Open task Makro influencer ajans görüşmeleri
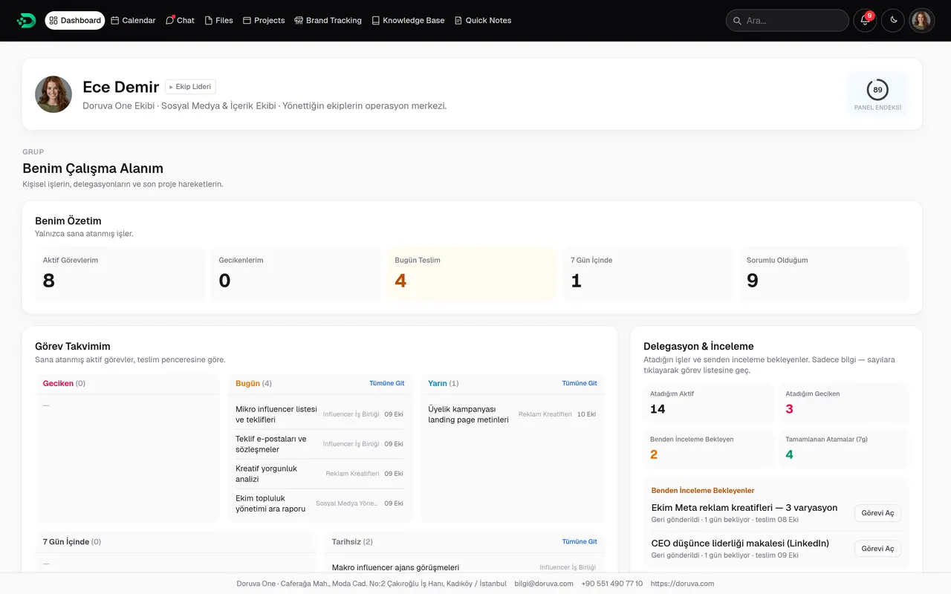The width and height of the screenshot is (951, 594). [464, 567]
